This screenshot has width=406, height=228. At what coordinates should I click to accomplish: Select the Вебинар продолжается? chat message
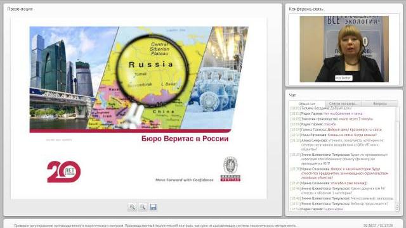pos(339,204)
